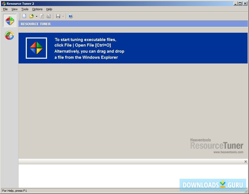Viewport: 249px width, 194px height.
Task: Select the View menu
Action: [x=14, y=9]
